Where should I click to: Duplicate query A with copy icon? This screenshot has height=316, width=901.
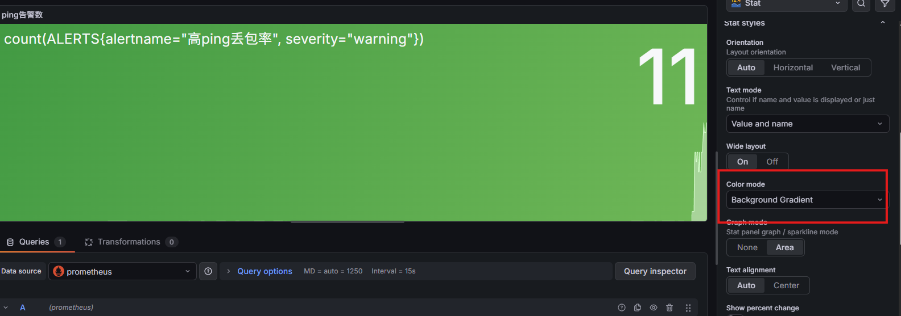pyautogui.click(x=638, y=307)
